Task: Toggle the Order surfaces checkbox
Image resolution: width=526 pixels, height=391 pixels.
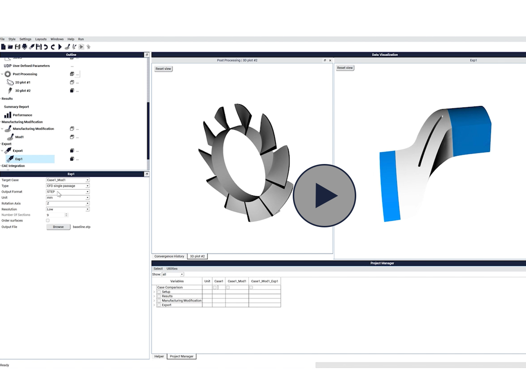Action: point(48,220)
